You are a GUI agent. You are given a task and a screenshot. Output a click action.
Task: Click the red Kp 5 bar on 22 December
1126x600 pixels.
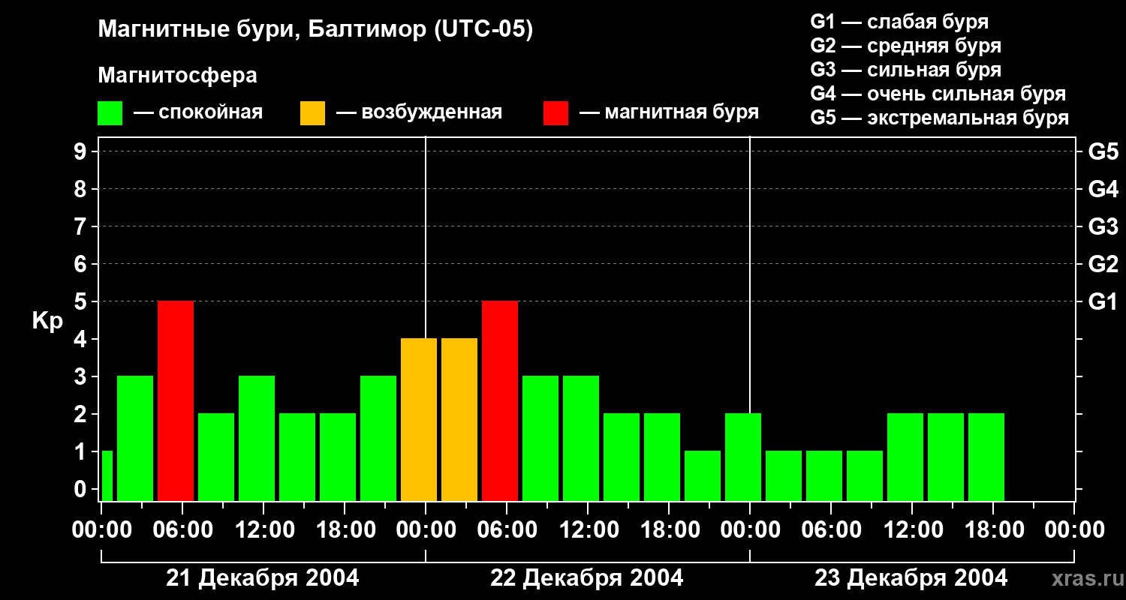[x=500, y=401]
